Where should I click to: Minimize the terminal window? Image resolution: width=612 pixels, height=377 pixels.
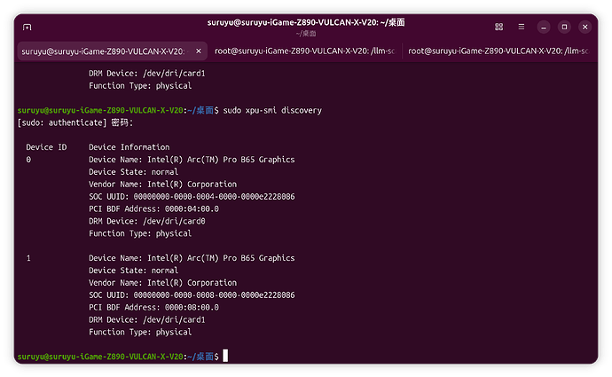tap(544, 27)
